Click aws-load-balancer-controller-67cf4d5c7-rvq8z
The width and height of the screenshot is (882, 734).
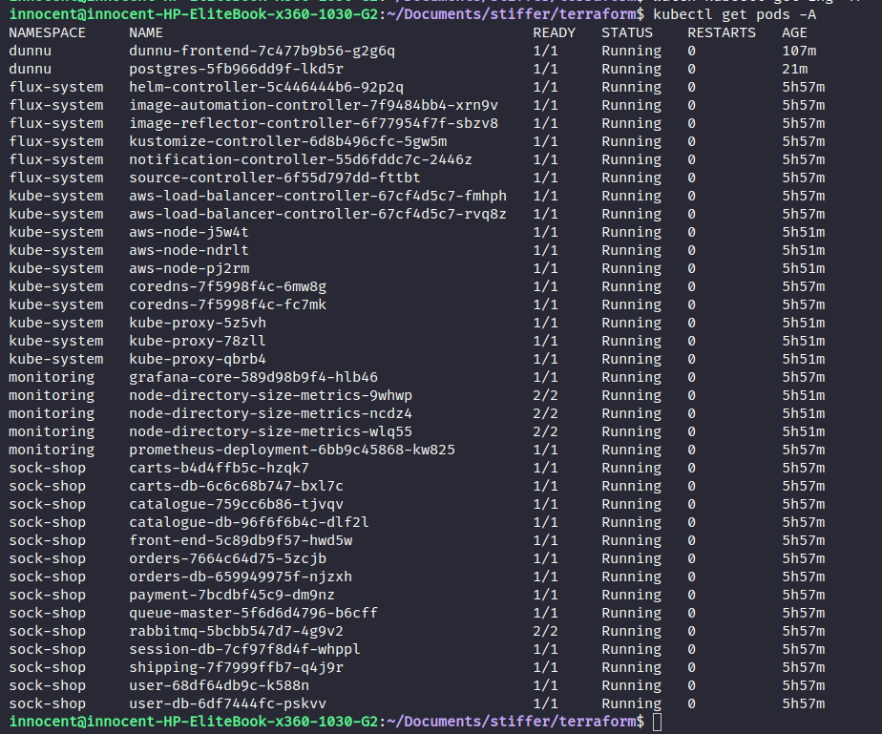318,215
